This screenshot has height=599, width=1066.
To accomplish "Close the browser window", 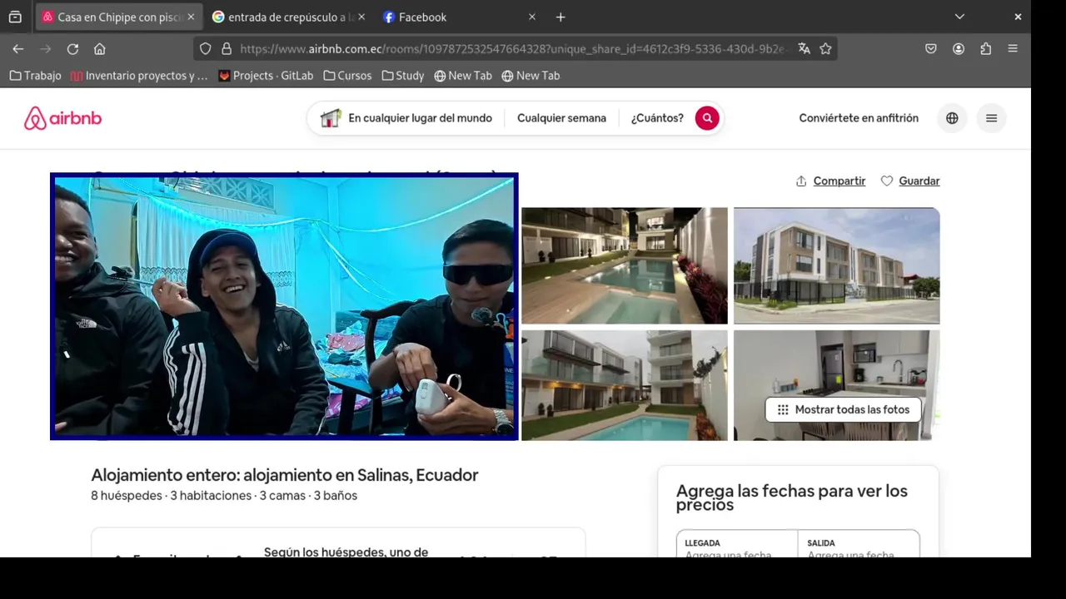I will pos(1018,17).
